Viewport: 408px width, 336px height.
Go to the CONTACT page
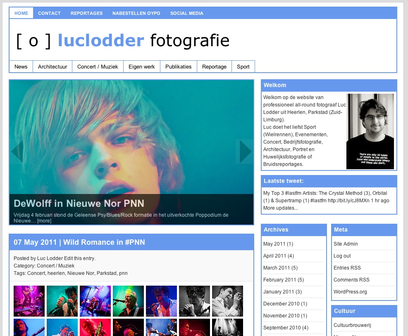pos(49,13)
